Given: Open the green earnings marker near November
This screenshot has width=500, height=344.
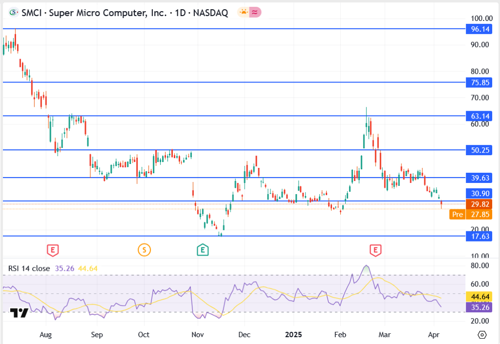Looking at the screenshot, I should (203, 250).
